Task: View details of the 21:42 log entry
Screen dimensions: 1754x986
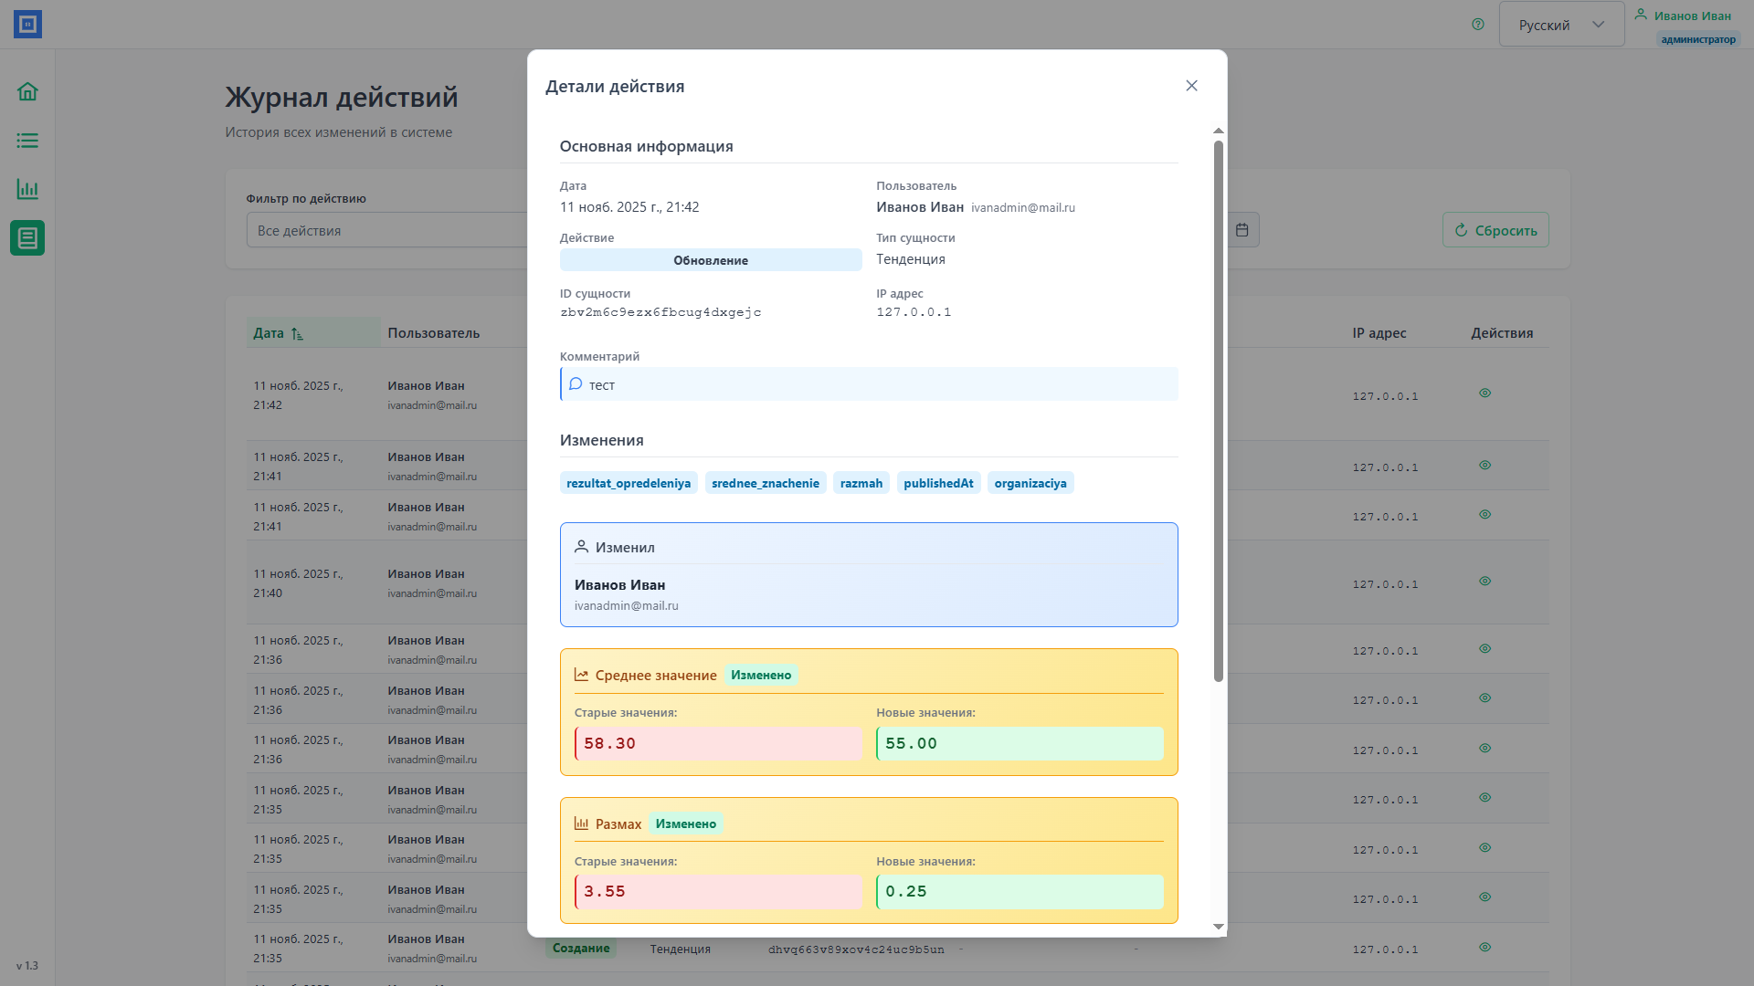Action: (x=1485, y=393)
